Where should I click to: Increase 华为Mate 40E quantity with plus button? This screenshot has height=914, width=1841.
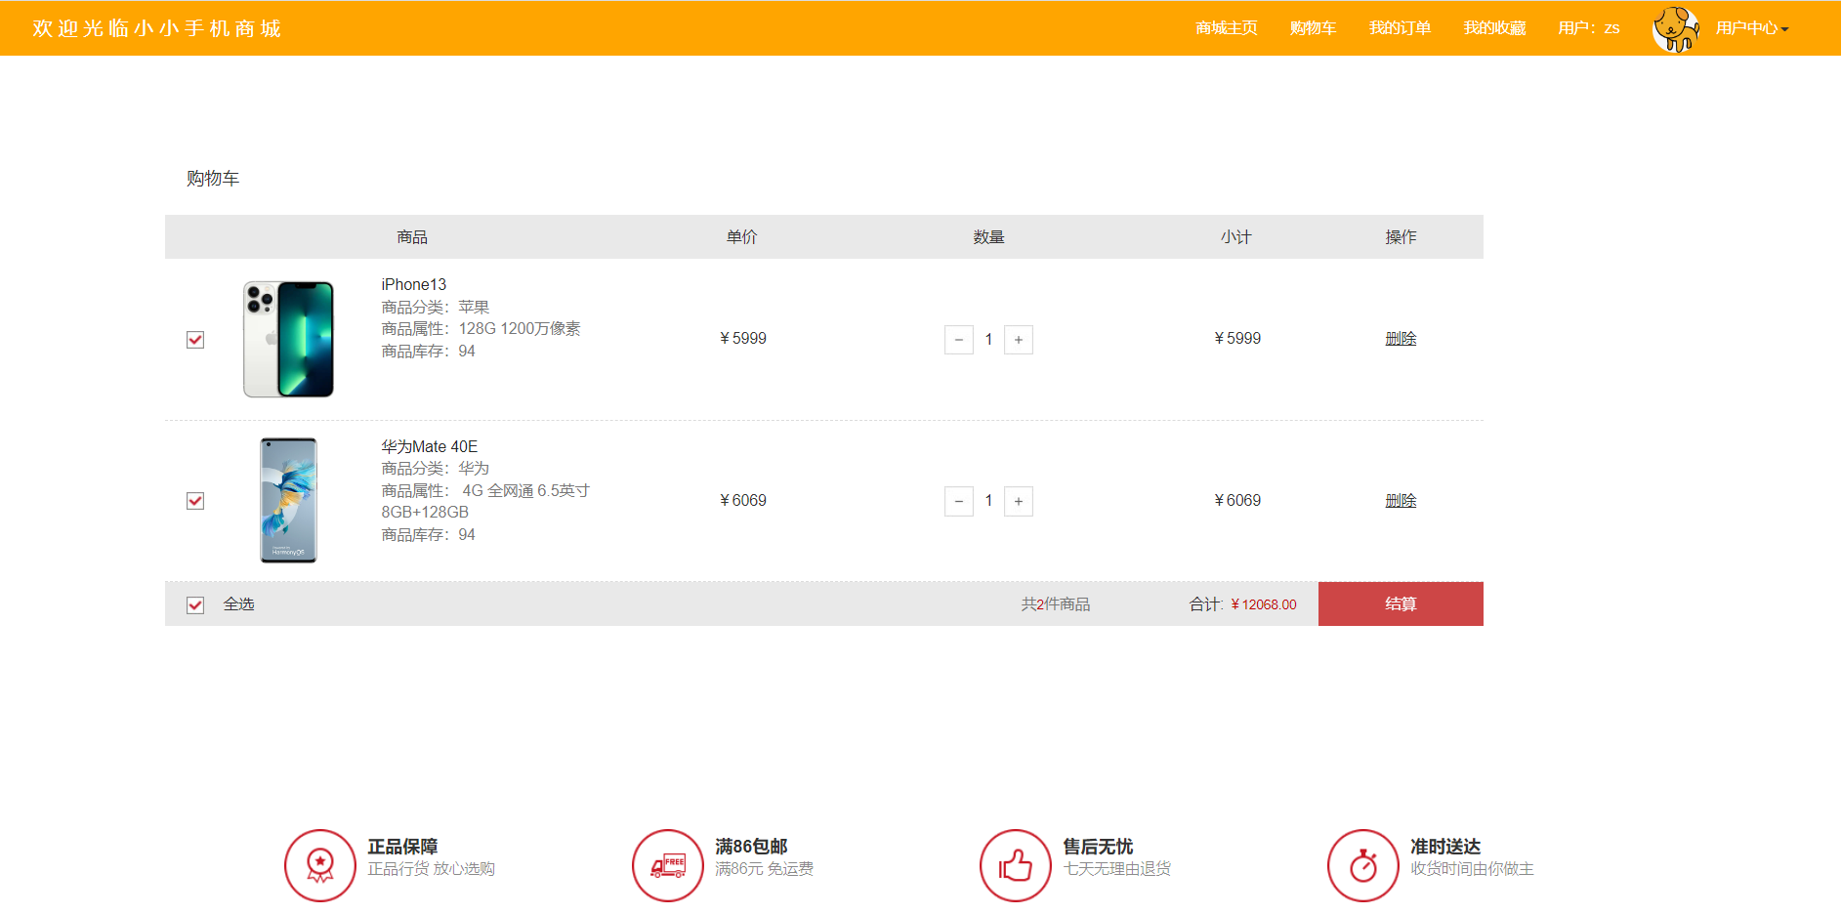pyautogui.click(x=1019, y=502)
